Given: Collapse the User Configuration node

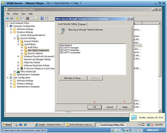Looking at the screenshot, I should coord(7,78).
